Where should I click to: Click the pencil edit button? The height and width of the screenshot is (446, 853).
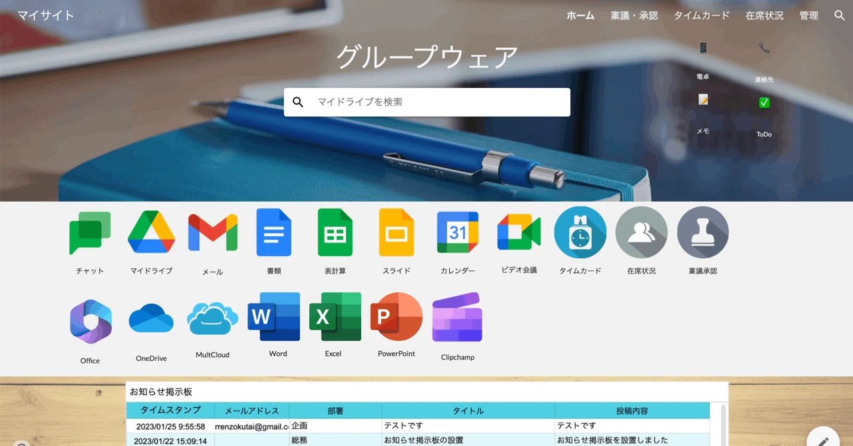pyautogui.click(x=823, y=441)
